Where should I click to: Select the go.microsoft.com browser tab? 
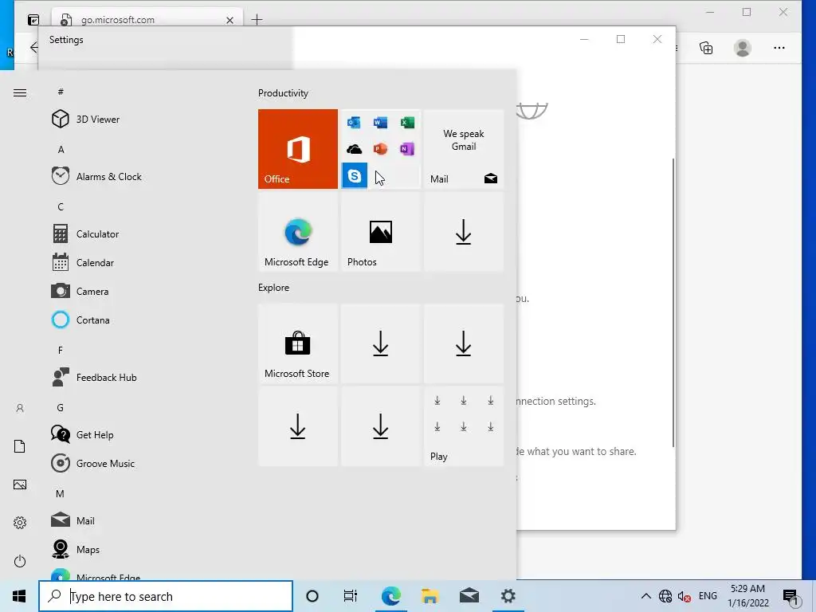[x=147, y=20]
